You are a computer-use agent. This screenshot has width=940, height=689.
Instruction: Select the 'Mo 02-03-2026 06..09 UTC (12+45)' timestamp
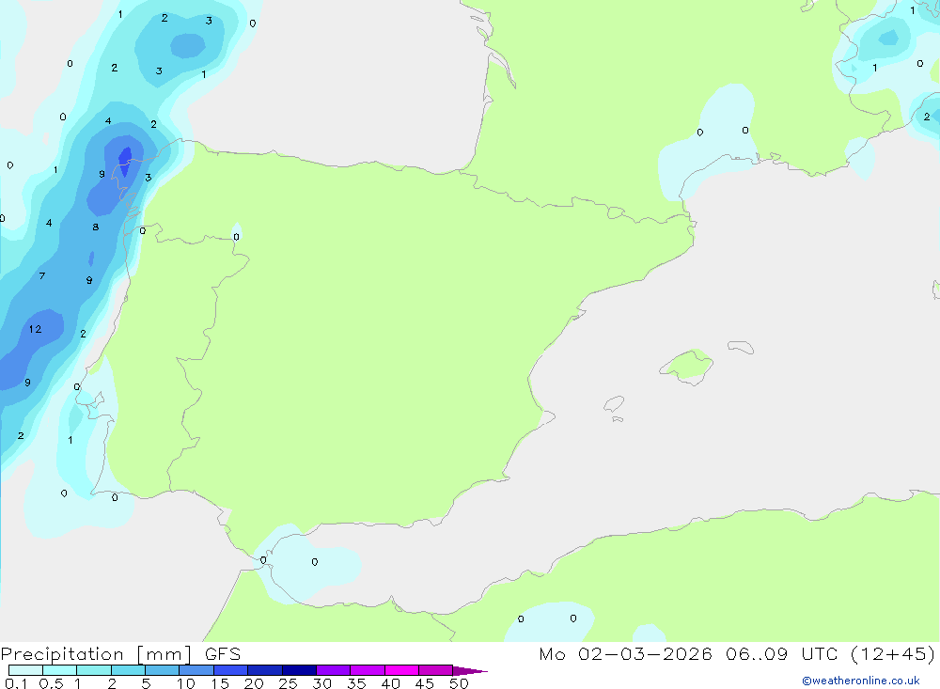click(x=737, y=654)
